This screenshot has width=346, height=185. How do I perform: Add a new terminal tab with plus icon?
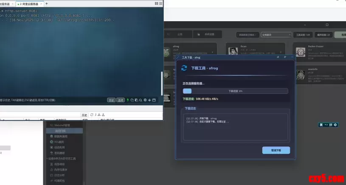pos(47,3)
